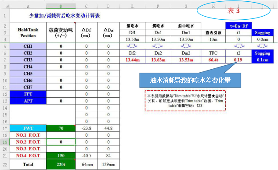Click the TPC value 66.4t cell
Viewport: 278px width, 170px height.
tap(213, 60)
